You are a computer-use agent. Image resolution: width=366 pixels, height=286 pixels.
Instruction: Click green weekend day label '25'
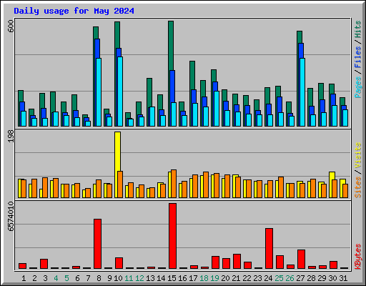point(279,278)
